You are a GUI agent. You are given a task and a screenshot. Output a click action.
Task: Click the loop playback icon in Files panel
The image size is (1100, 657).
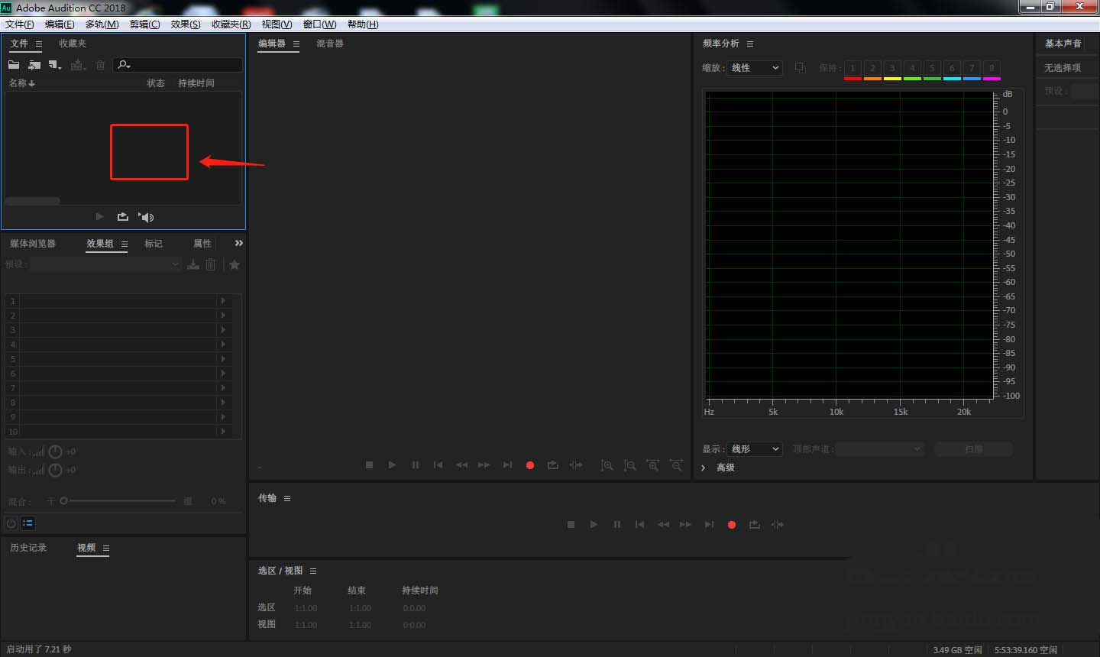pyautogui.click(x=122, y=217)
